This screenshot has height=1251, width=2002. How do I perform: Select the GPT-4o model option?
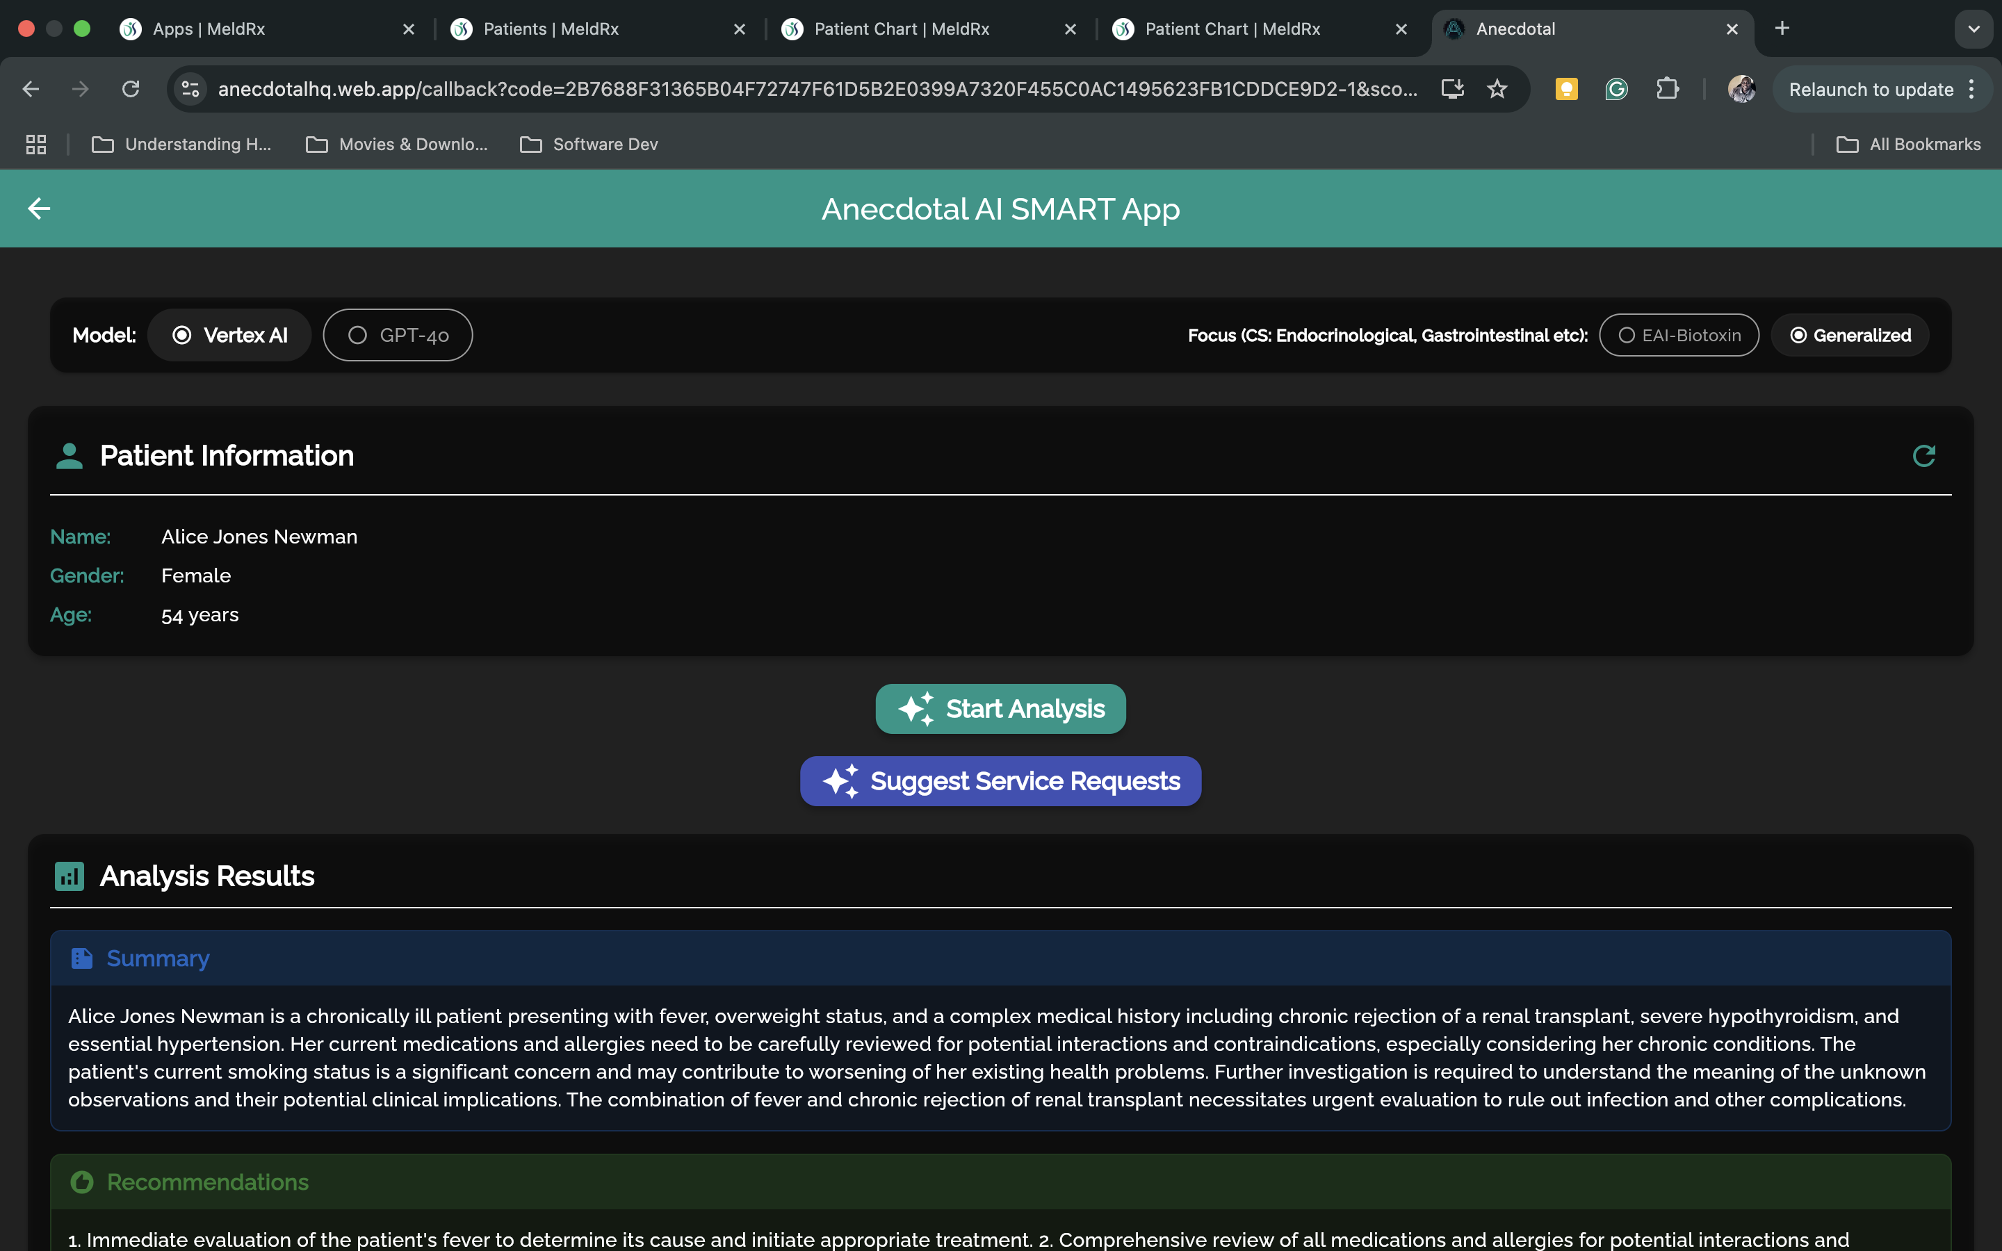(398, 335)
